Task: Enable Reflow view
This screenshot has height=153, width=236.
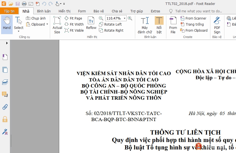Action: (91, 23)
